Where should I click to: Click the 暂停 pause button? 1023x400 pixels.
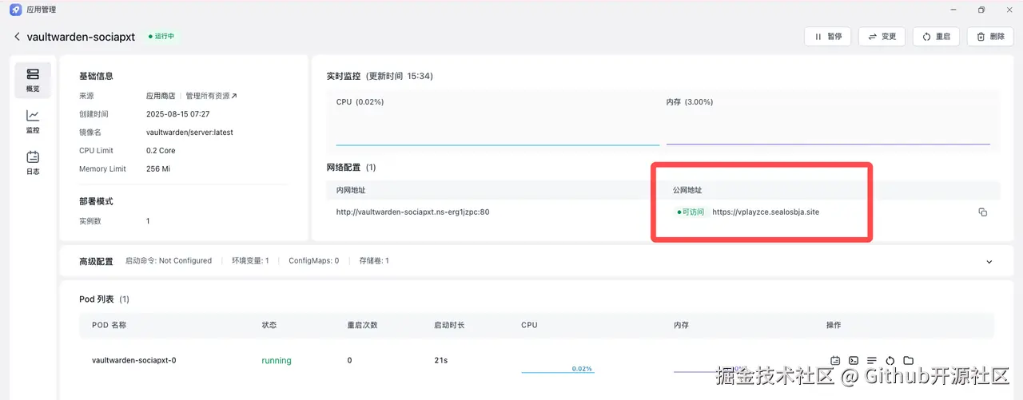(x=827, y=37)
